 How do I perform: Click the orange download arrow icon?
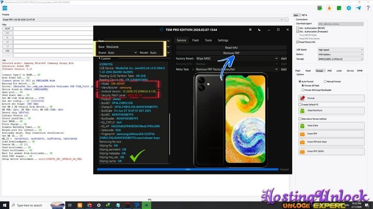[x=329, y=7]
